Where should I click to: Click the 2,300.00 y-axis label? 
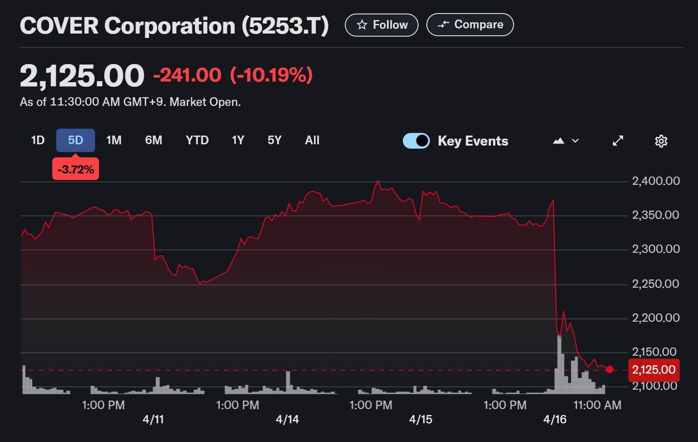click(656, 249)
